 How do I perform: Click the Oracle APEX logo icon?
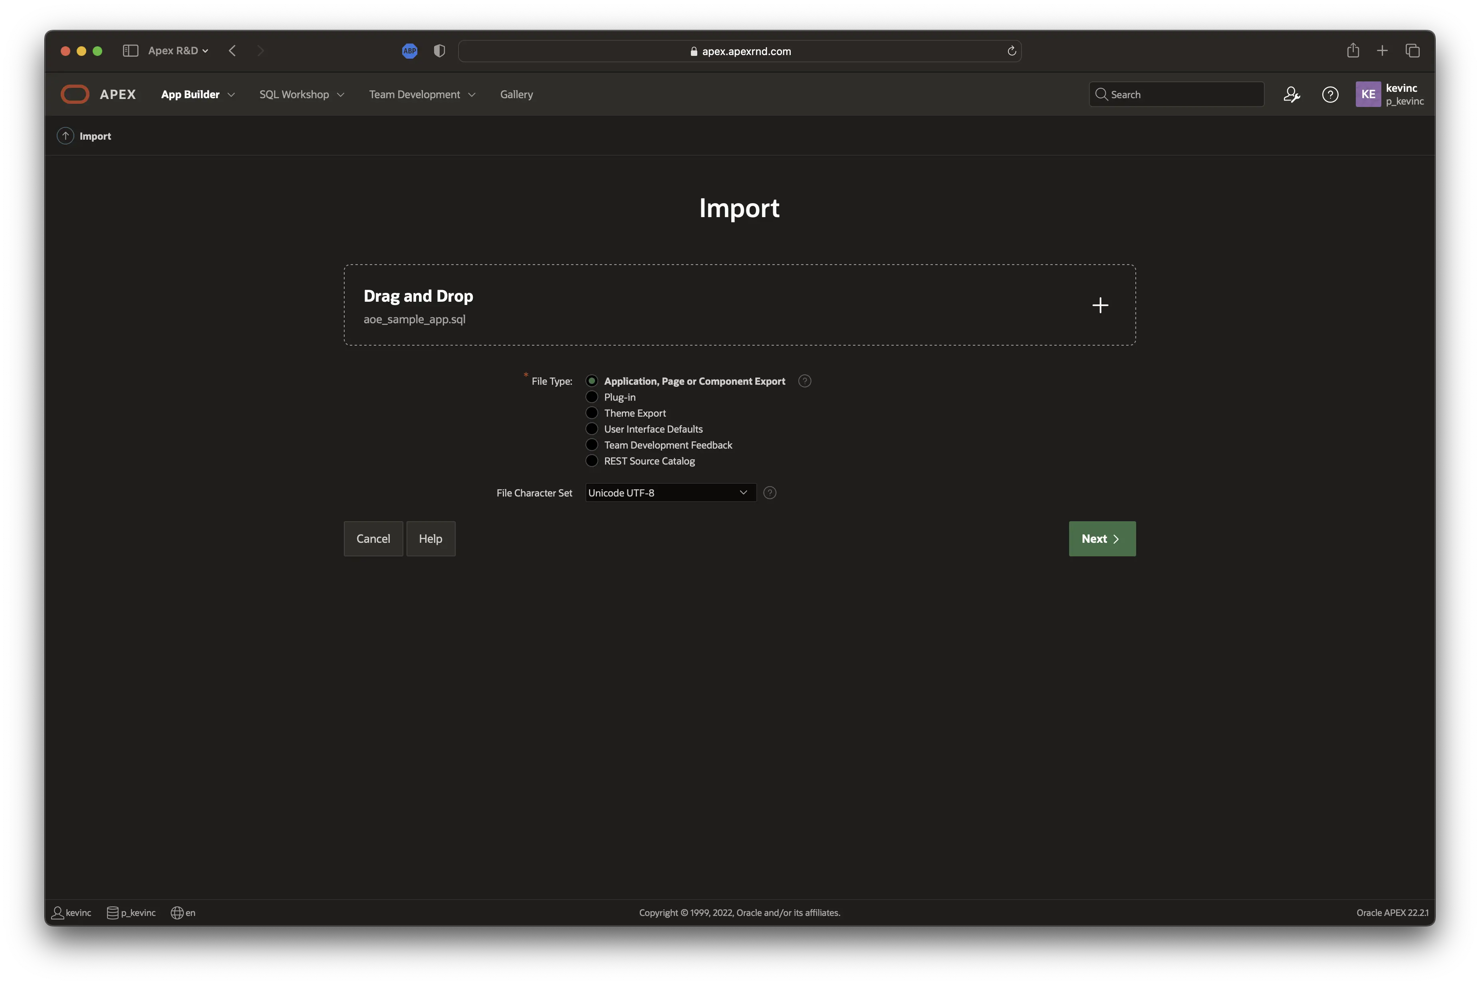(75, 94)
